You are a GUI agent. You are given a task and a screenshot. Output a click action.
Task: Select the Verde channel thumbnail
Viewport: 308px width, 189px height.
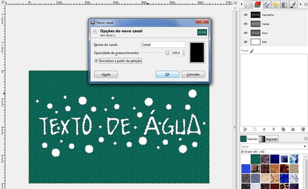(255, 24)
